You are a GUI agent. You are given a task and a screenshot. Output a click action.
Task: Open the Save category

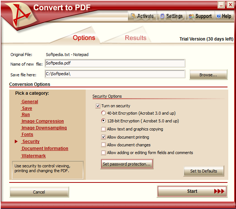point(27,108)
